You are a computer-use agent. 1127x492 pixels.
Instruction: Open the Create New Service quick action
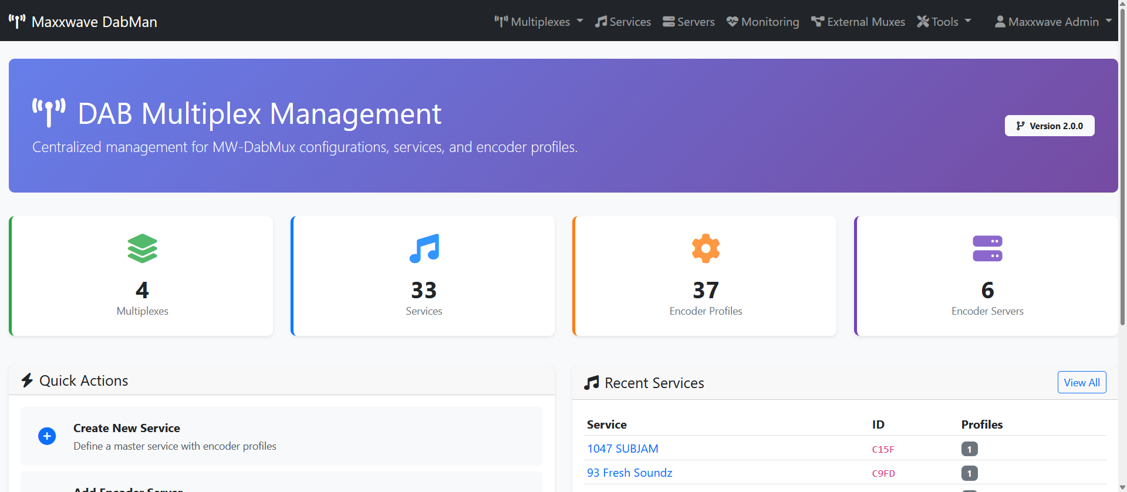pos(282,436)
